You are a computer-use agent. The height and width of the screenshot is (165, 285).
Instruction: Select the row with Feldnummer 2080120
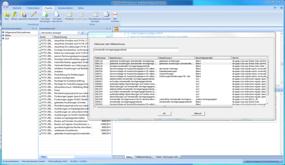click(180, 66)
